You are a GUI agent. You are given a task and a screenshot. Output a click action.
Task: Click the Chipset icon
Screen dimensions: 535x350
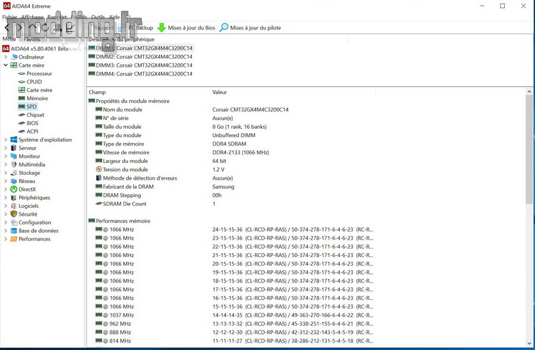[21, 115]
